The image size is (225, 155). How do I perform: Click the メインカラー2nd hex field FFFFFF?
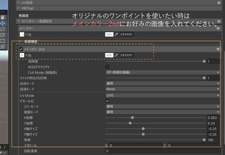pos(127,55)
